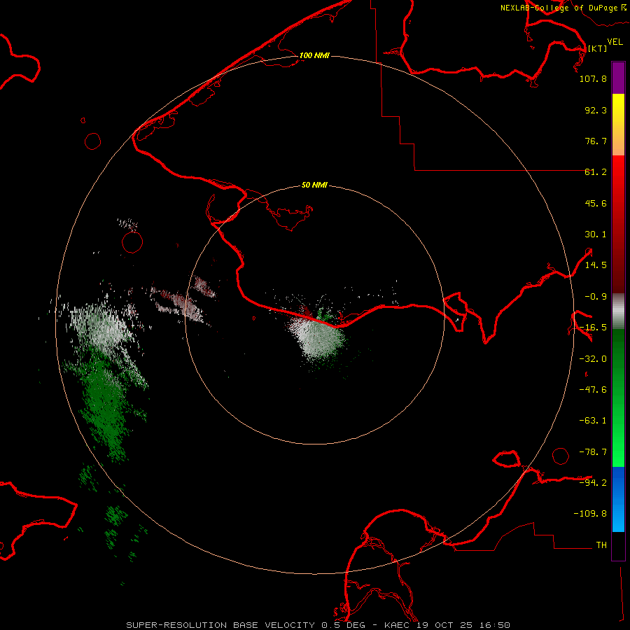Click the -0.9 velocity scale value
The width and height of the screenshot is (630, 630).
click(596, 297)
